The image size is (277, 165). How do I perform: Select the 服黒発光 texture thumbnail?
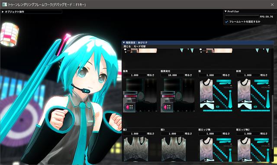(178, 95)
